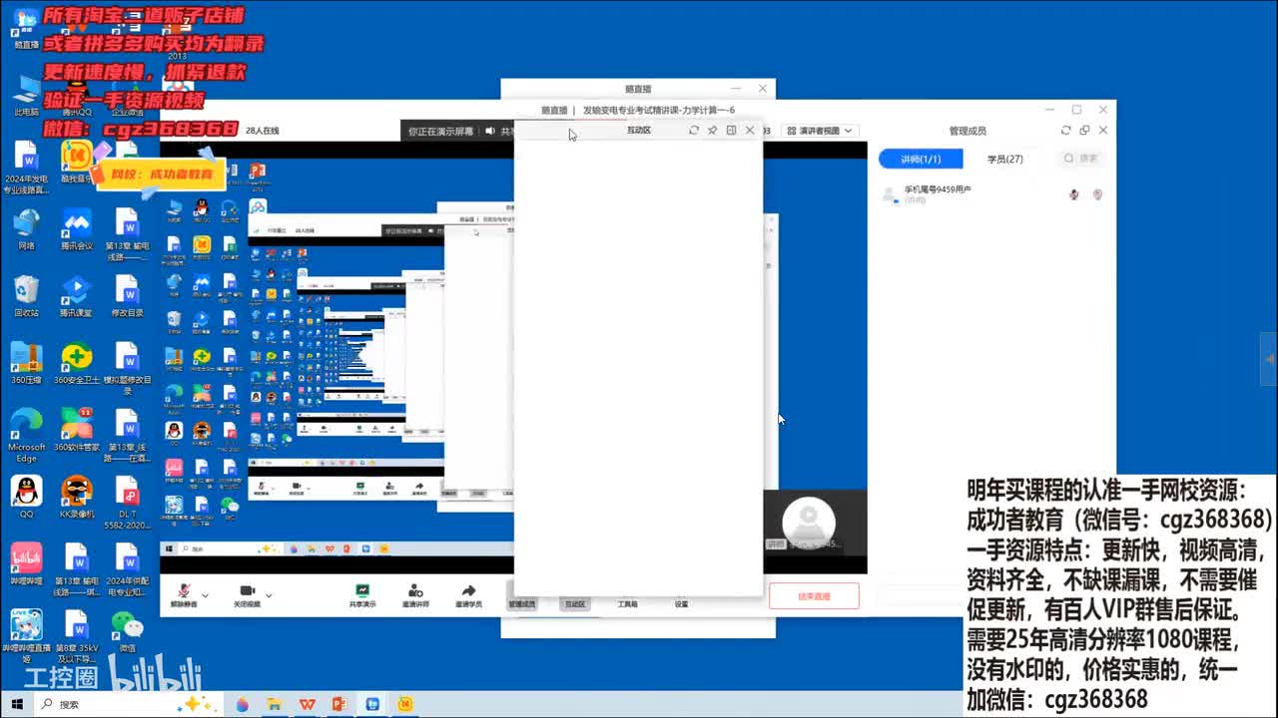This screenshot has width=1278, height=718.
Task: Switch to the 学员(27) tab
Action: pyautogui.click(x=1004, y=159)
